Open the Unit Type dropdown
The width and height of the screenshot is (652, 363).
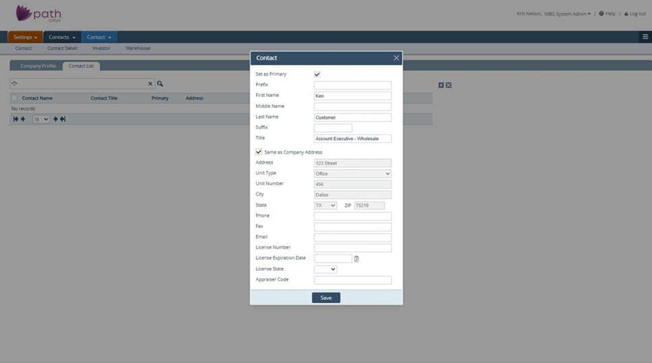[353, 174]
